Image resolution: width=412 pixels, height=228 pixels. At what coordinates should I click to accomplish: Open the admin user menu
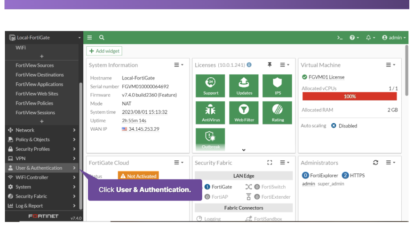point(394,38)
